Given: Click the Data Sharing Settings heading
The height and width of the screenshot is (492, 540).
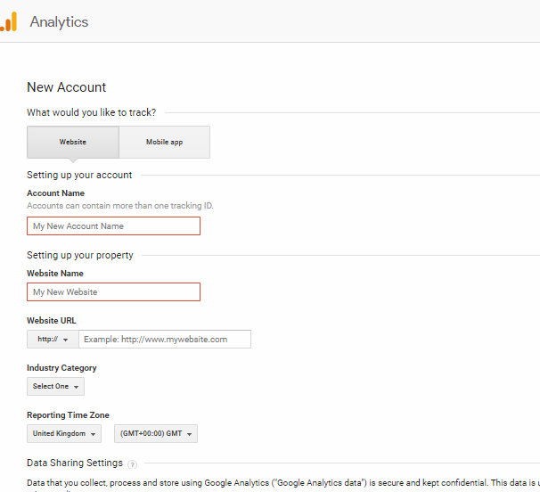Looking at the screenshot, I should (75, 463).
